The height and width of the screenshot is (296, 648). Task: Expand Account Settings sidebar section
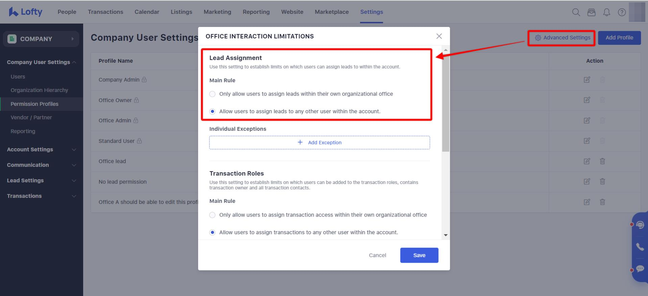(41, 149)
